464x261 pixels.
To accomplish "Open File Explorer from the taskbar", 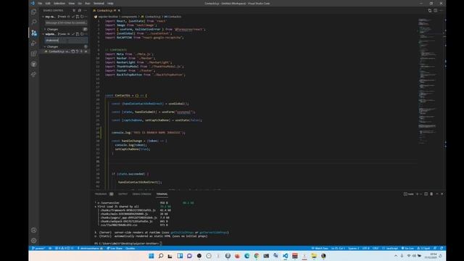I will (x=314, y=256).
